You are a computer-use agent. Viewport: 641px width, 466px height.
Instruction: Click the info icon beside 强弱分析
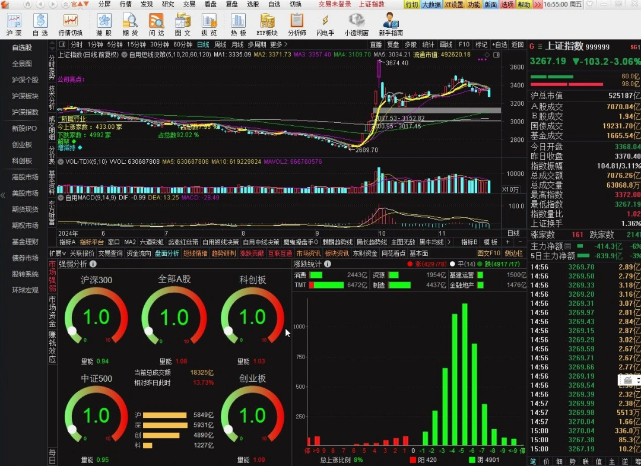93,264
